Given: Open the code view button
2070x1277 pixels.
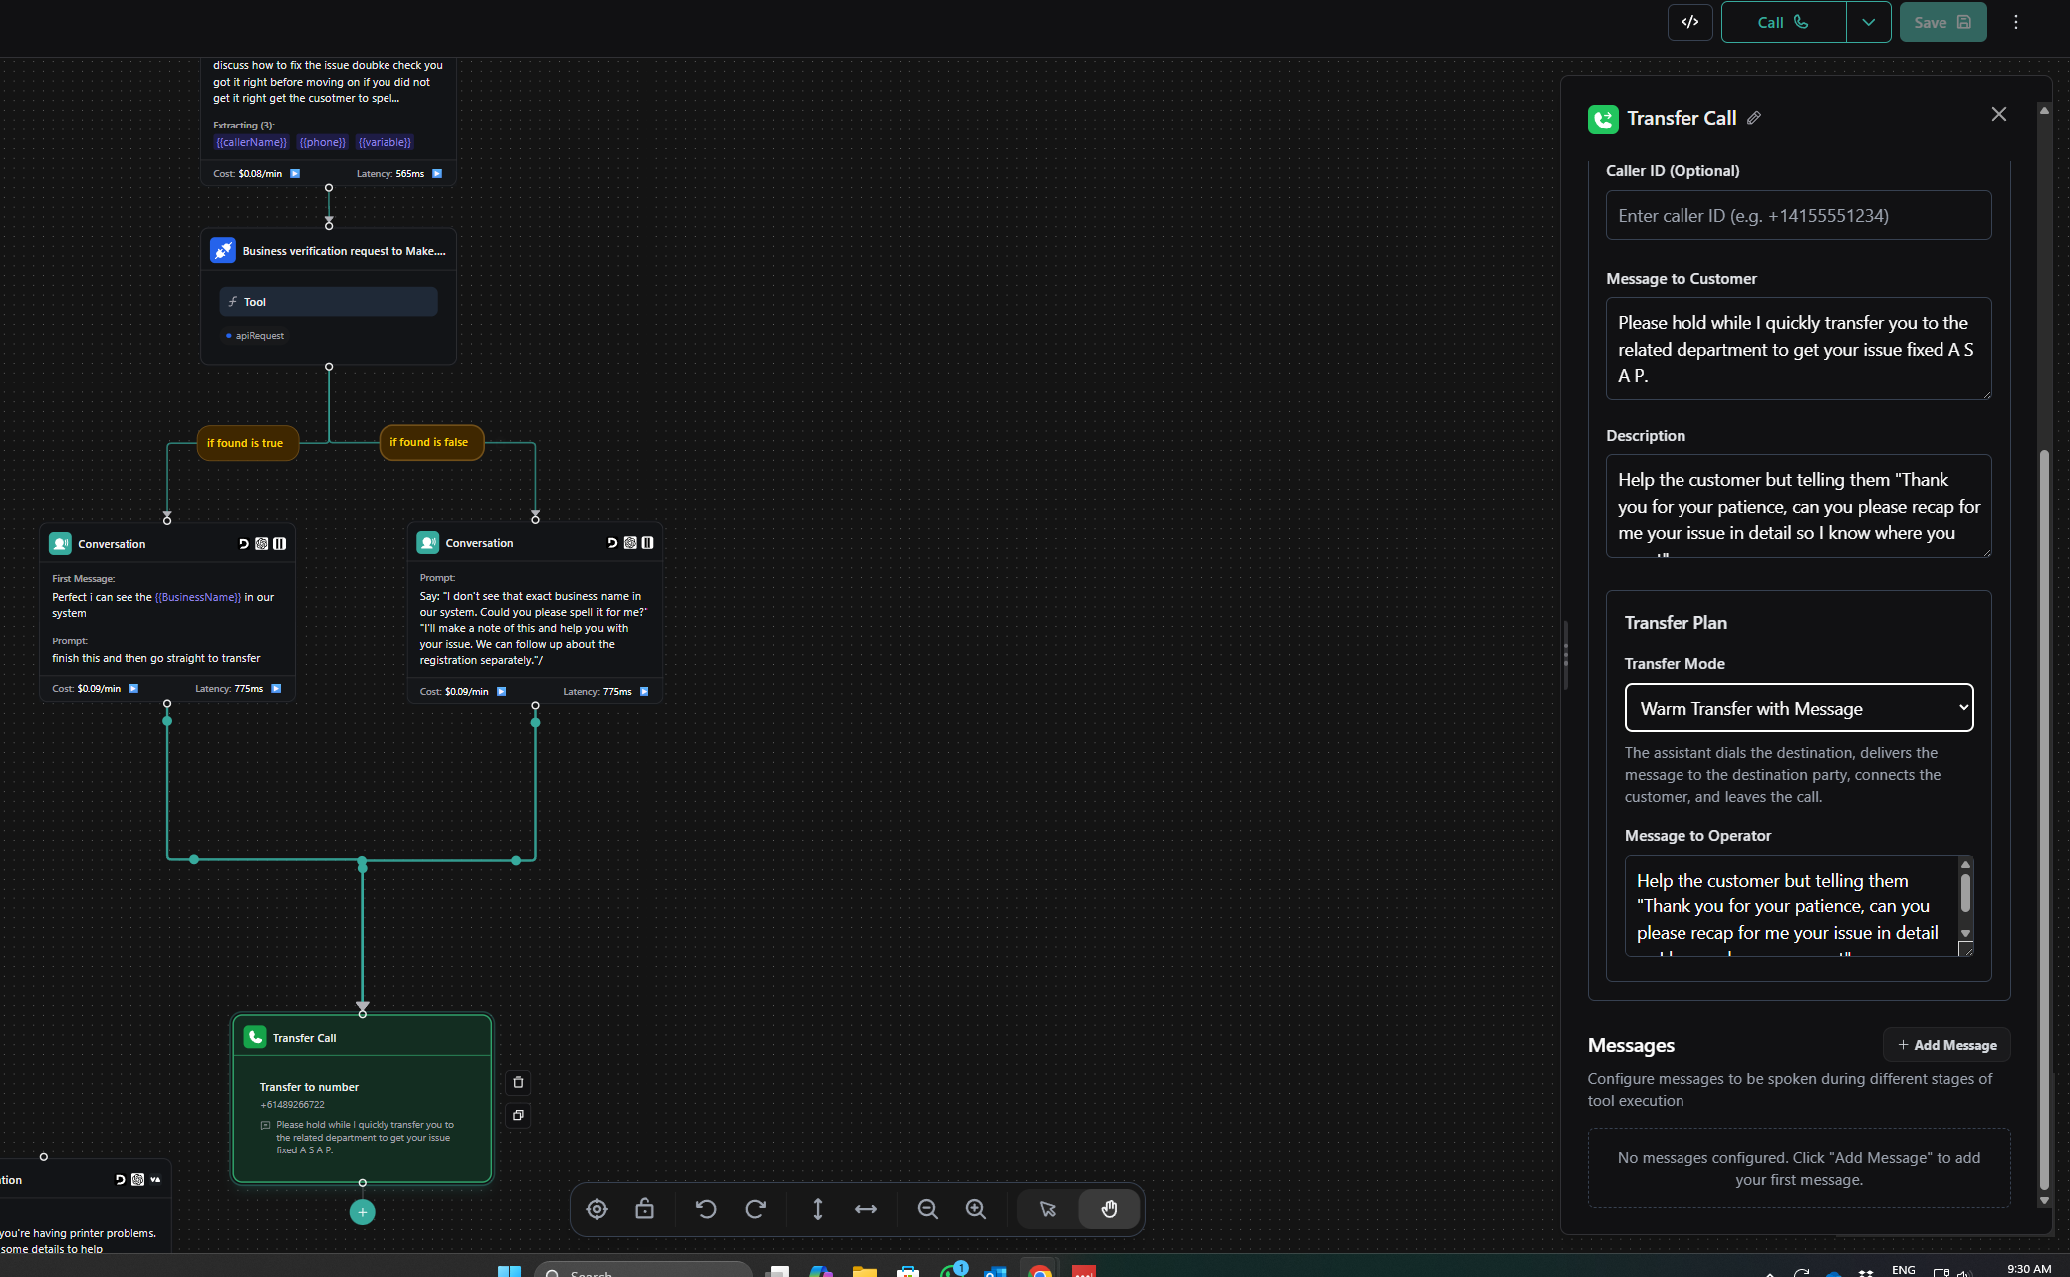Looking at the screenshot, I should [1690, 22].
